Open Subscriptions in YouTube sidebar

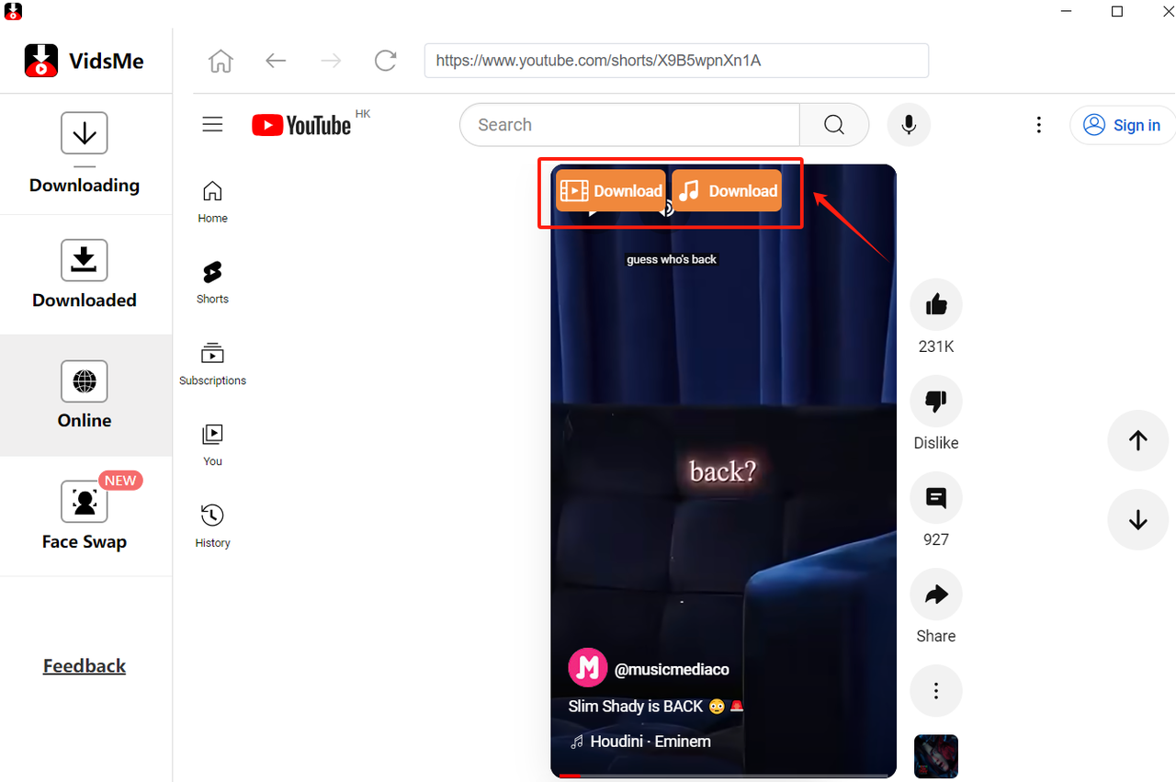click(212, 364)
